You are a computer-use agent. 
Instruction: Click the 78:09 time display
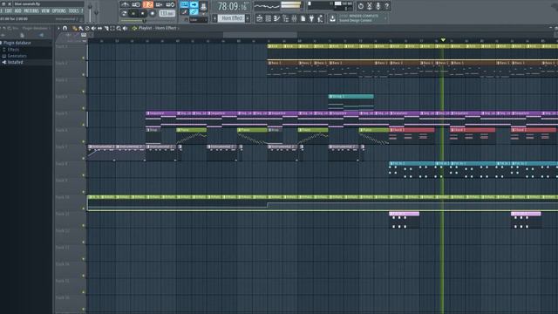(233, 6)
